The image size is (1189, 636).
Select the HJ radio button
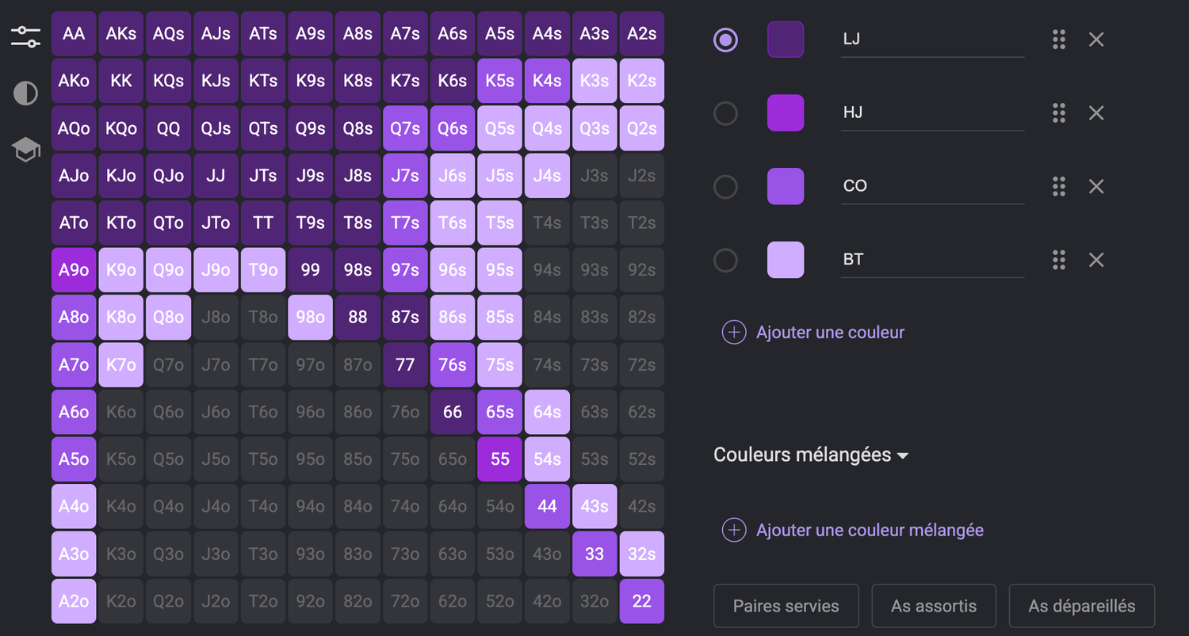[x=725, y=113]
